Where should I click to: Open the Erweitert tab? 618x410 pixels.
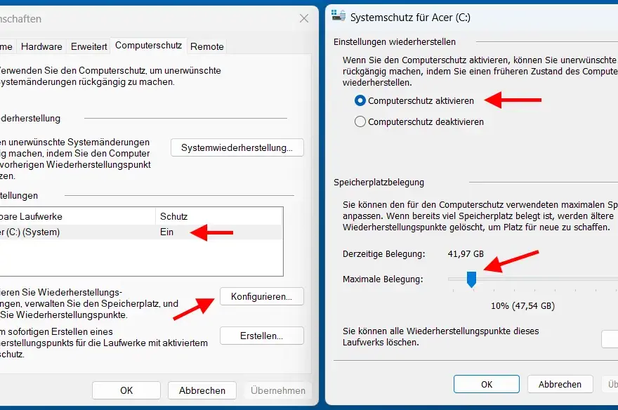point(88,46)
